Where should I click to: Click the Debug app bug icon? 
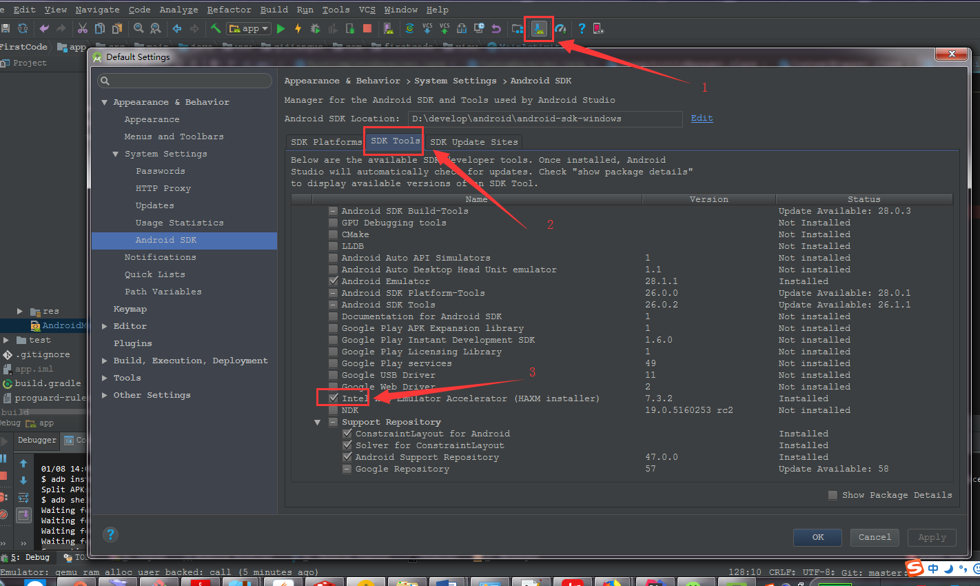(x=315, y=28)
